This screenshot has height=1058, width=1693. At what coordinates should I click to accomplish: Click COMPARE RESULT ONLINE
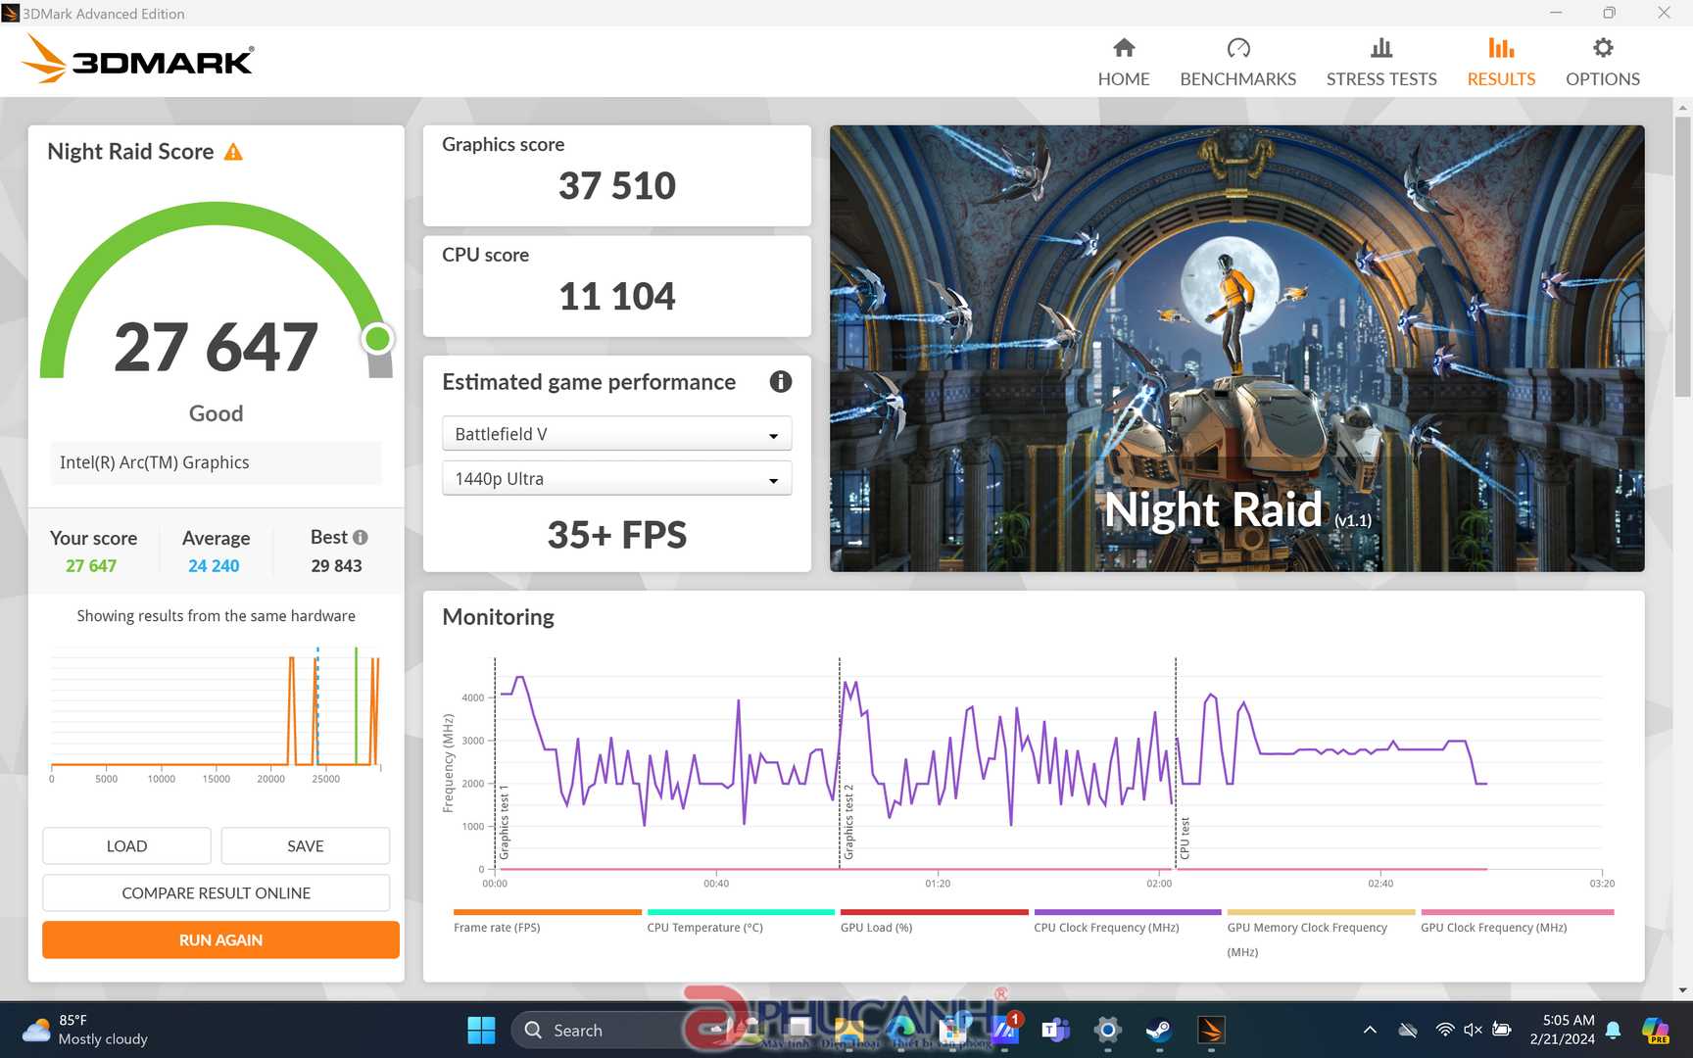[216, 892]
